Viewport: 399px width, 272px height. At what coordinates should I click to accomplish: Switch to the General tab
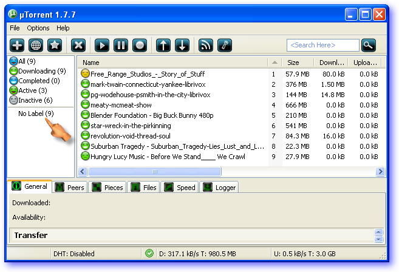pos(30,186)
